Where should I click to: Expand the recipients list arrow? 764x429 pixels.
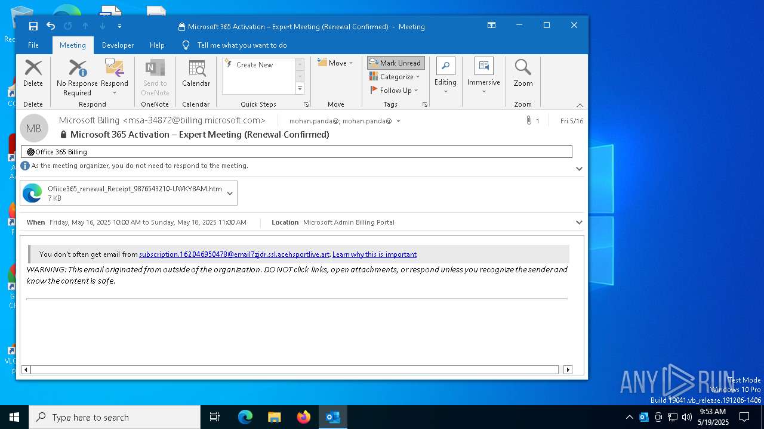point(398,121)
